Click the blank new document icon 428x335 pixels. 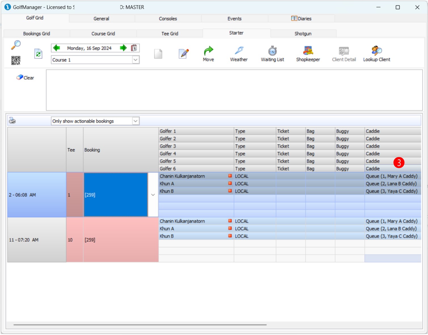pos(158,54)
